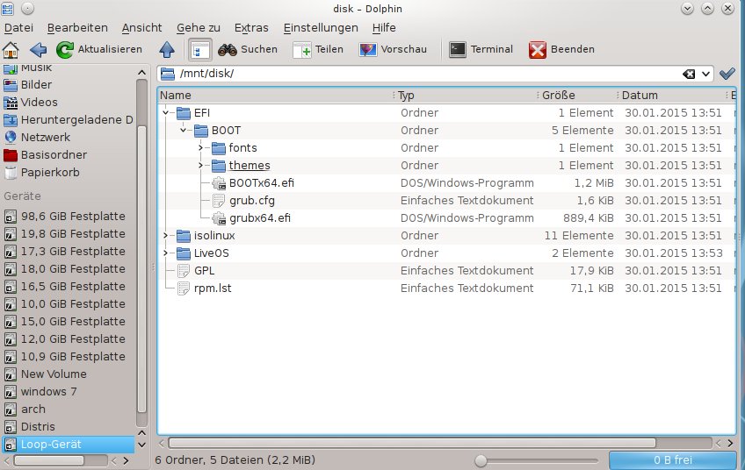Open the location history dropdown arrow
Viewport: 745px width, 470px height.
(x=705, y=74)
